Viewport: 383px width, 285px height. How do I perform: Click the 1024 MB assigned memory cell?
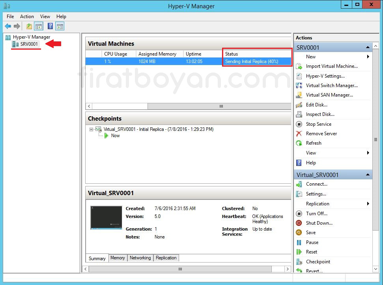pos(147,61)
